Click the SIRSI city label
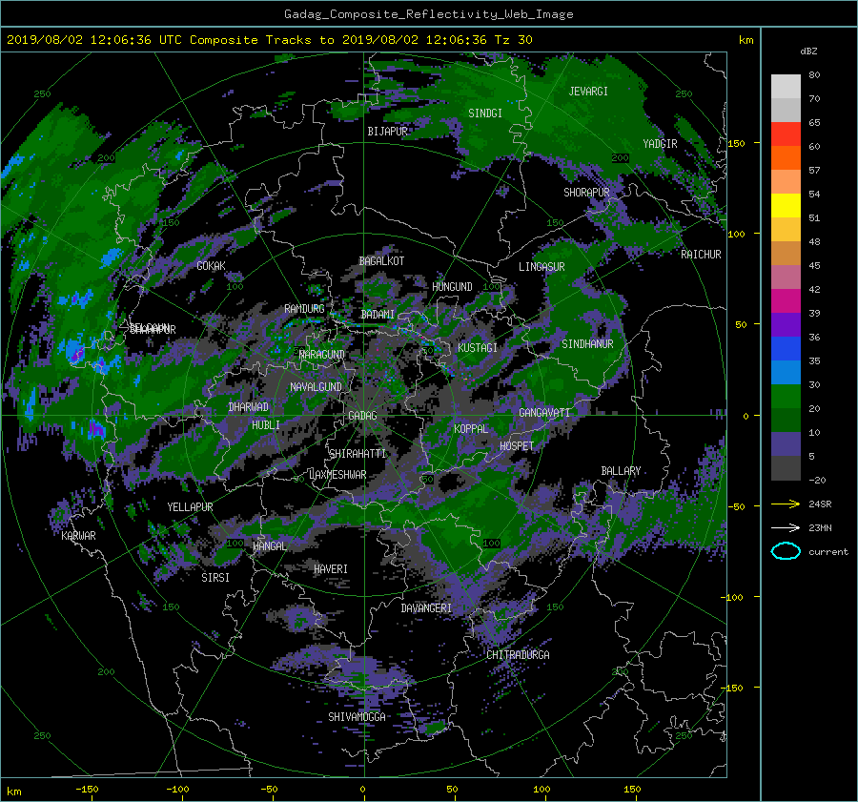The height and width of the screenshot is (802, 858). (x=215, y=578)
